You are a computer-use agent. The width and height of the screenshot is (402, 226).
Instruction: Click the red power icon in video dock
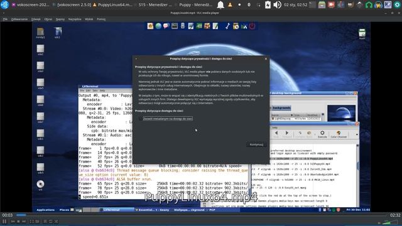(x=253, y=26)
